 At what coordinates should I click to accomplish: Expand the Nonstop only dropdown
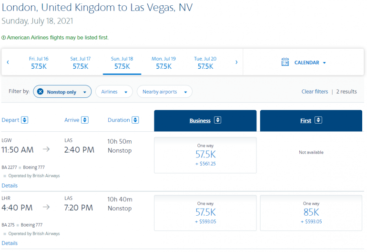[x=85, y=92]
